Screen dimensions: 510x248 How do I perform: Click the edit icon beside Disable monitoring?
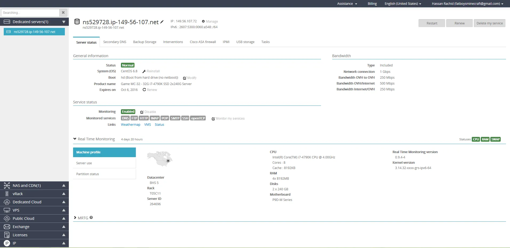click(x=142, y=112)
